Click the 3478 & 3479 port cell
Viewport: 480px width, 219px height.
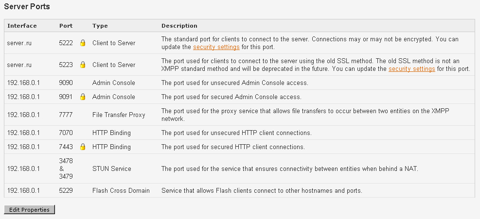(66, 169)
